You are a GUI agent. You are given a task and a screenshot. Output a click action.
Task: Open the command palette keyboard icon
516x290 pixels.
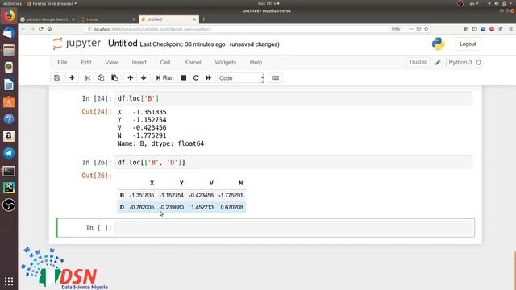(276, 78)
